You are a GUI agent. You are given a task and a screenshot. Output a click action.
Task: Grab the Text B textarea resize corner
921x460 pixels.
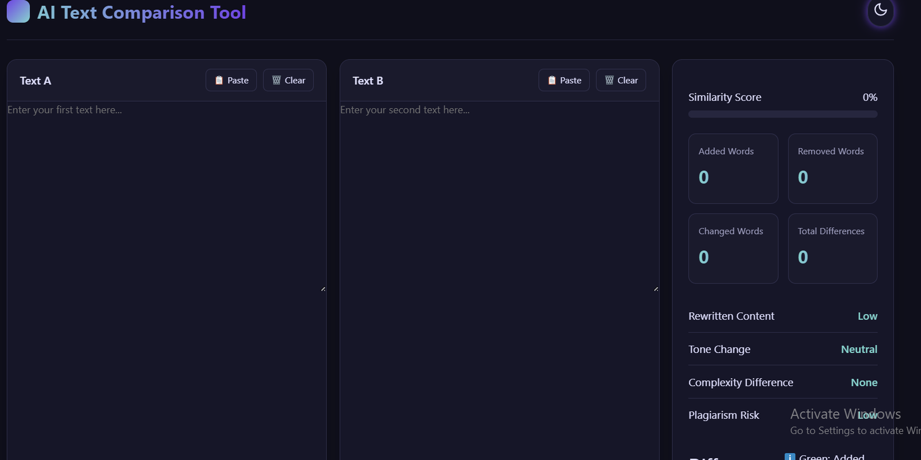tap(656, 289)
